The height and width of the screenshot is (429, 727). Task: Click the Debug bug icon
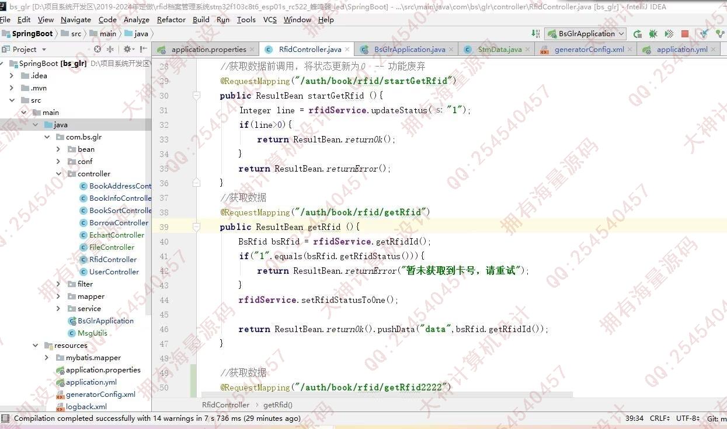653,34
